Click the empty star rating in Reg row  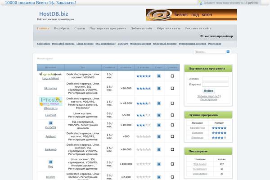[144, 164]
